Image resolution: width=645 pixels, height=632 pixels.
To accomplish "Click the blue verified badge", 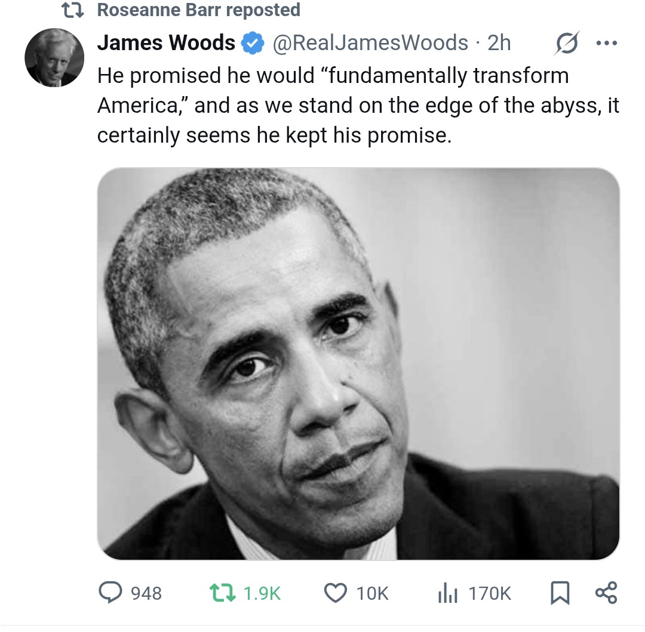I will coord(252,43).
